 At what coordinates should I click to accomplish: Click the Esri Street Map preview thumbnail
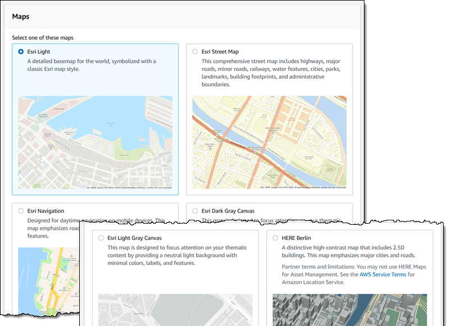click(x=270, y=142)
